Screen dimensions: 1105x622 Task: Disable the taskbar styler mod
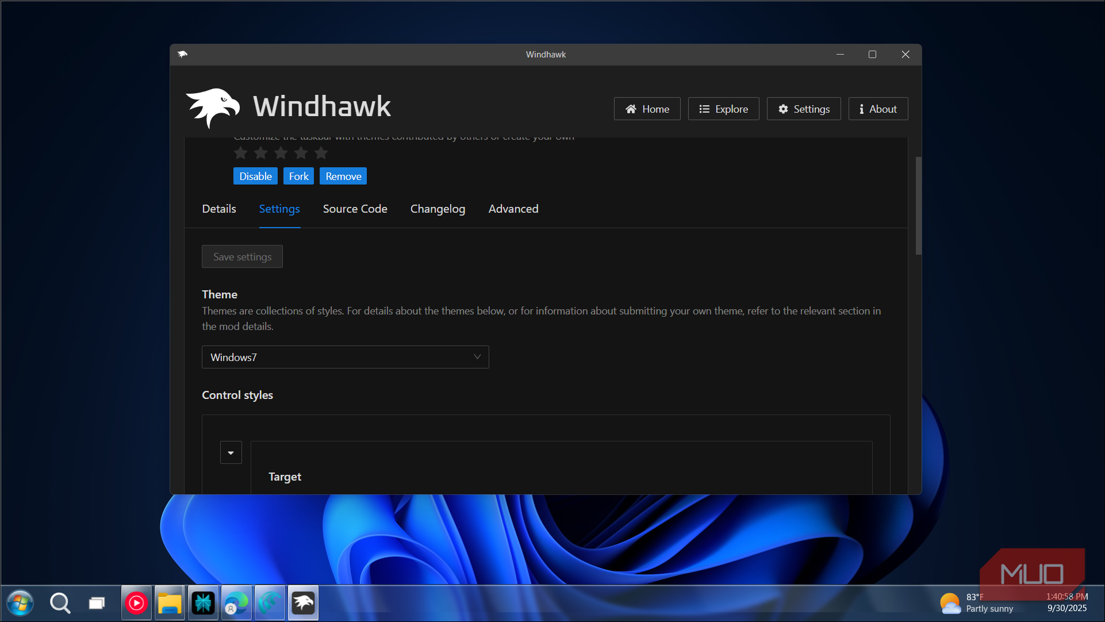(x=255, y=176)
